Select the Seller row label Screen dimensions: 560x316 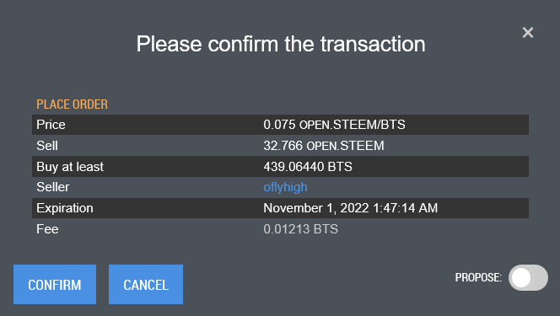point(53,187)
